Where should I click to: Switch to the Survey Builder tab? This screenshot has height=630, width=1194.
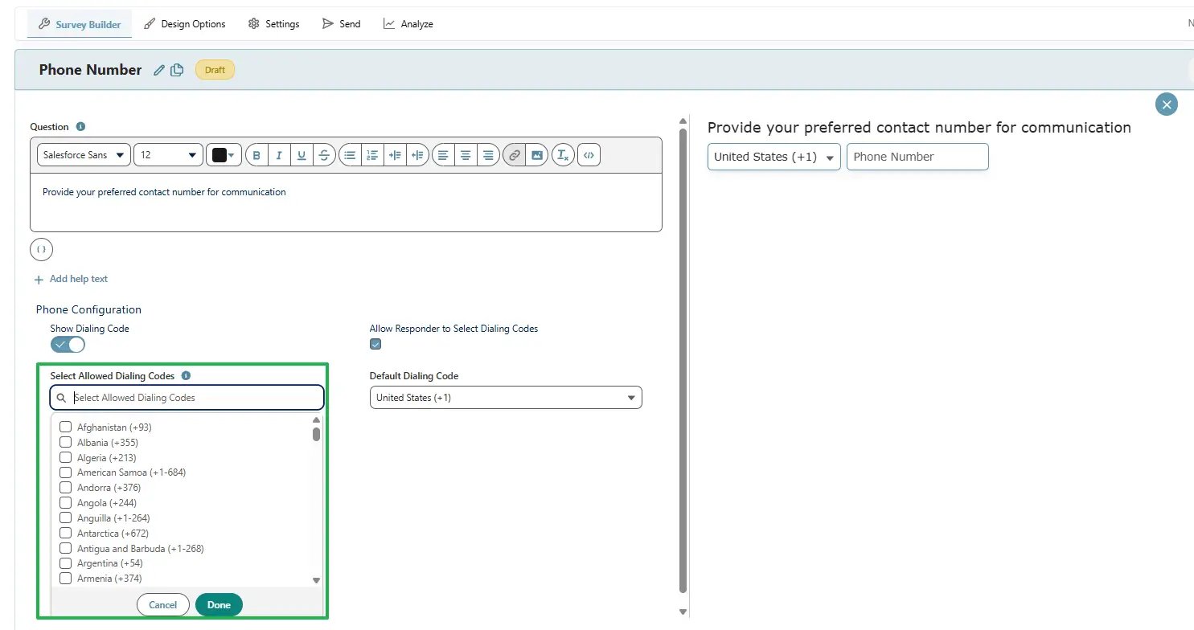click(80, 24)
